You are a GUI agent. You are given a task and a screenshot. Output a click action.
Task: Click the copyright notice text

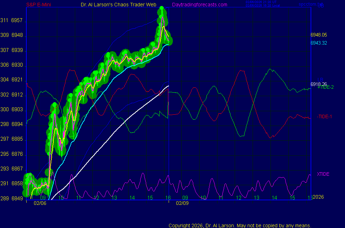240,226
